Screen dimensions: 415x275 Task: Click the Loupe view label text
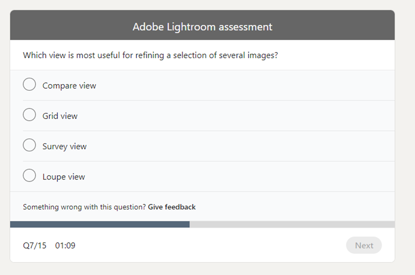(x=63, y=176)
